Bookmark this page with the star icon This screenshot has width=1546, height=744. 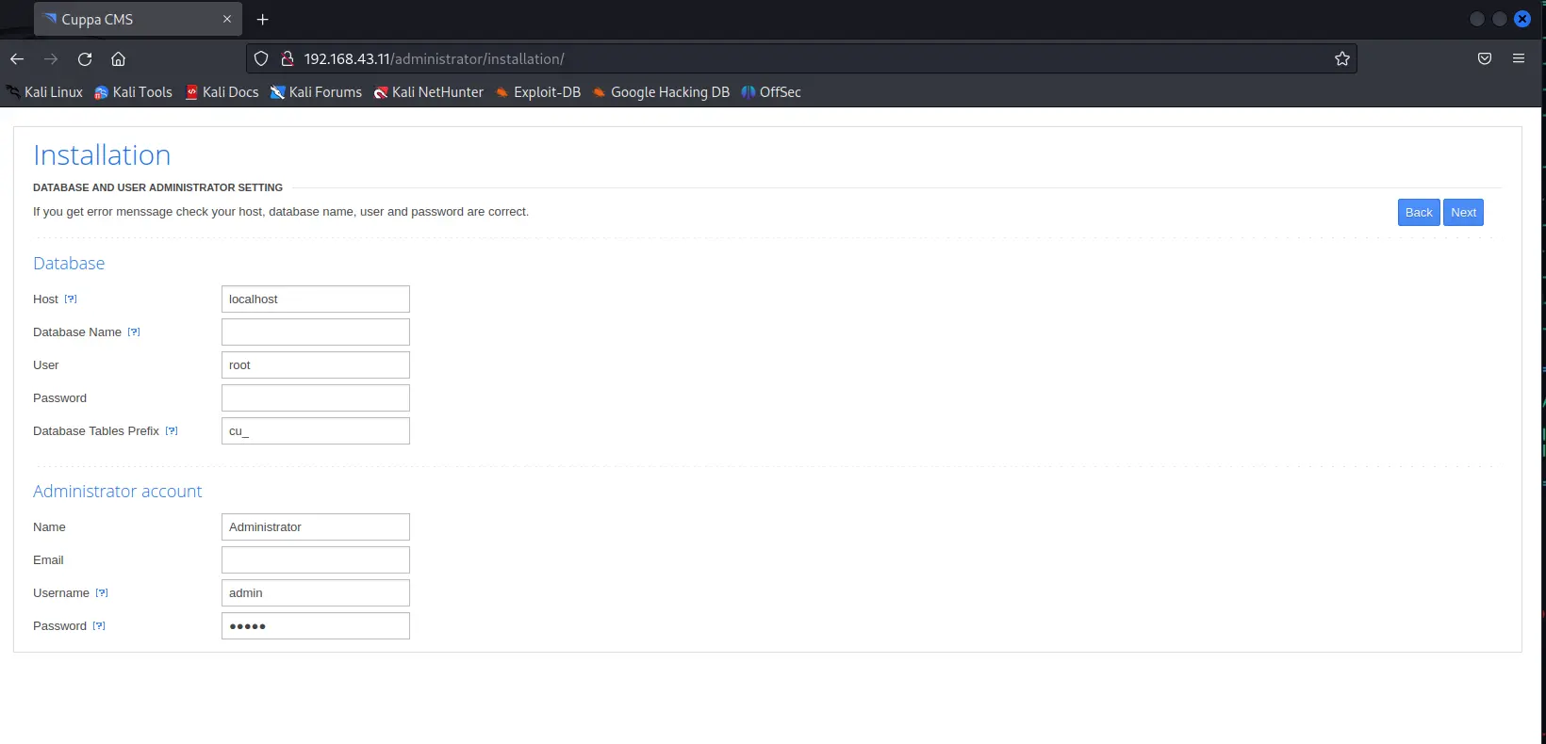[1341, 59]
